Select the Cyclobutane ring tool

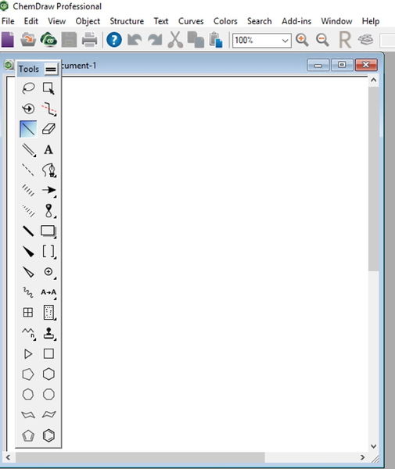coord(48,354)
